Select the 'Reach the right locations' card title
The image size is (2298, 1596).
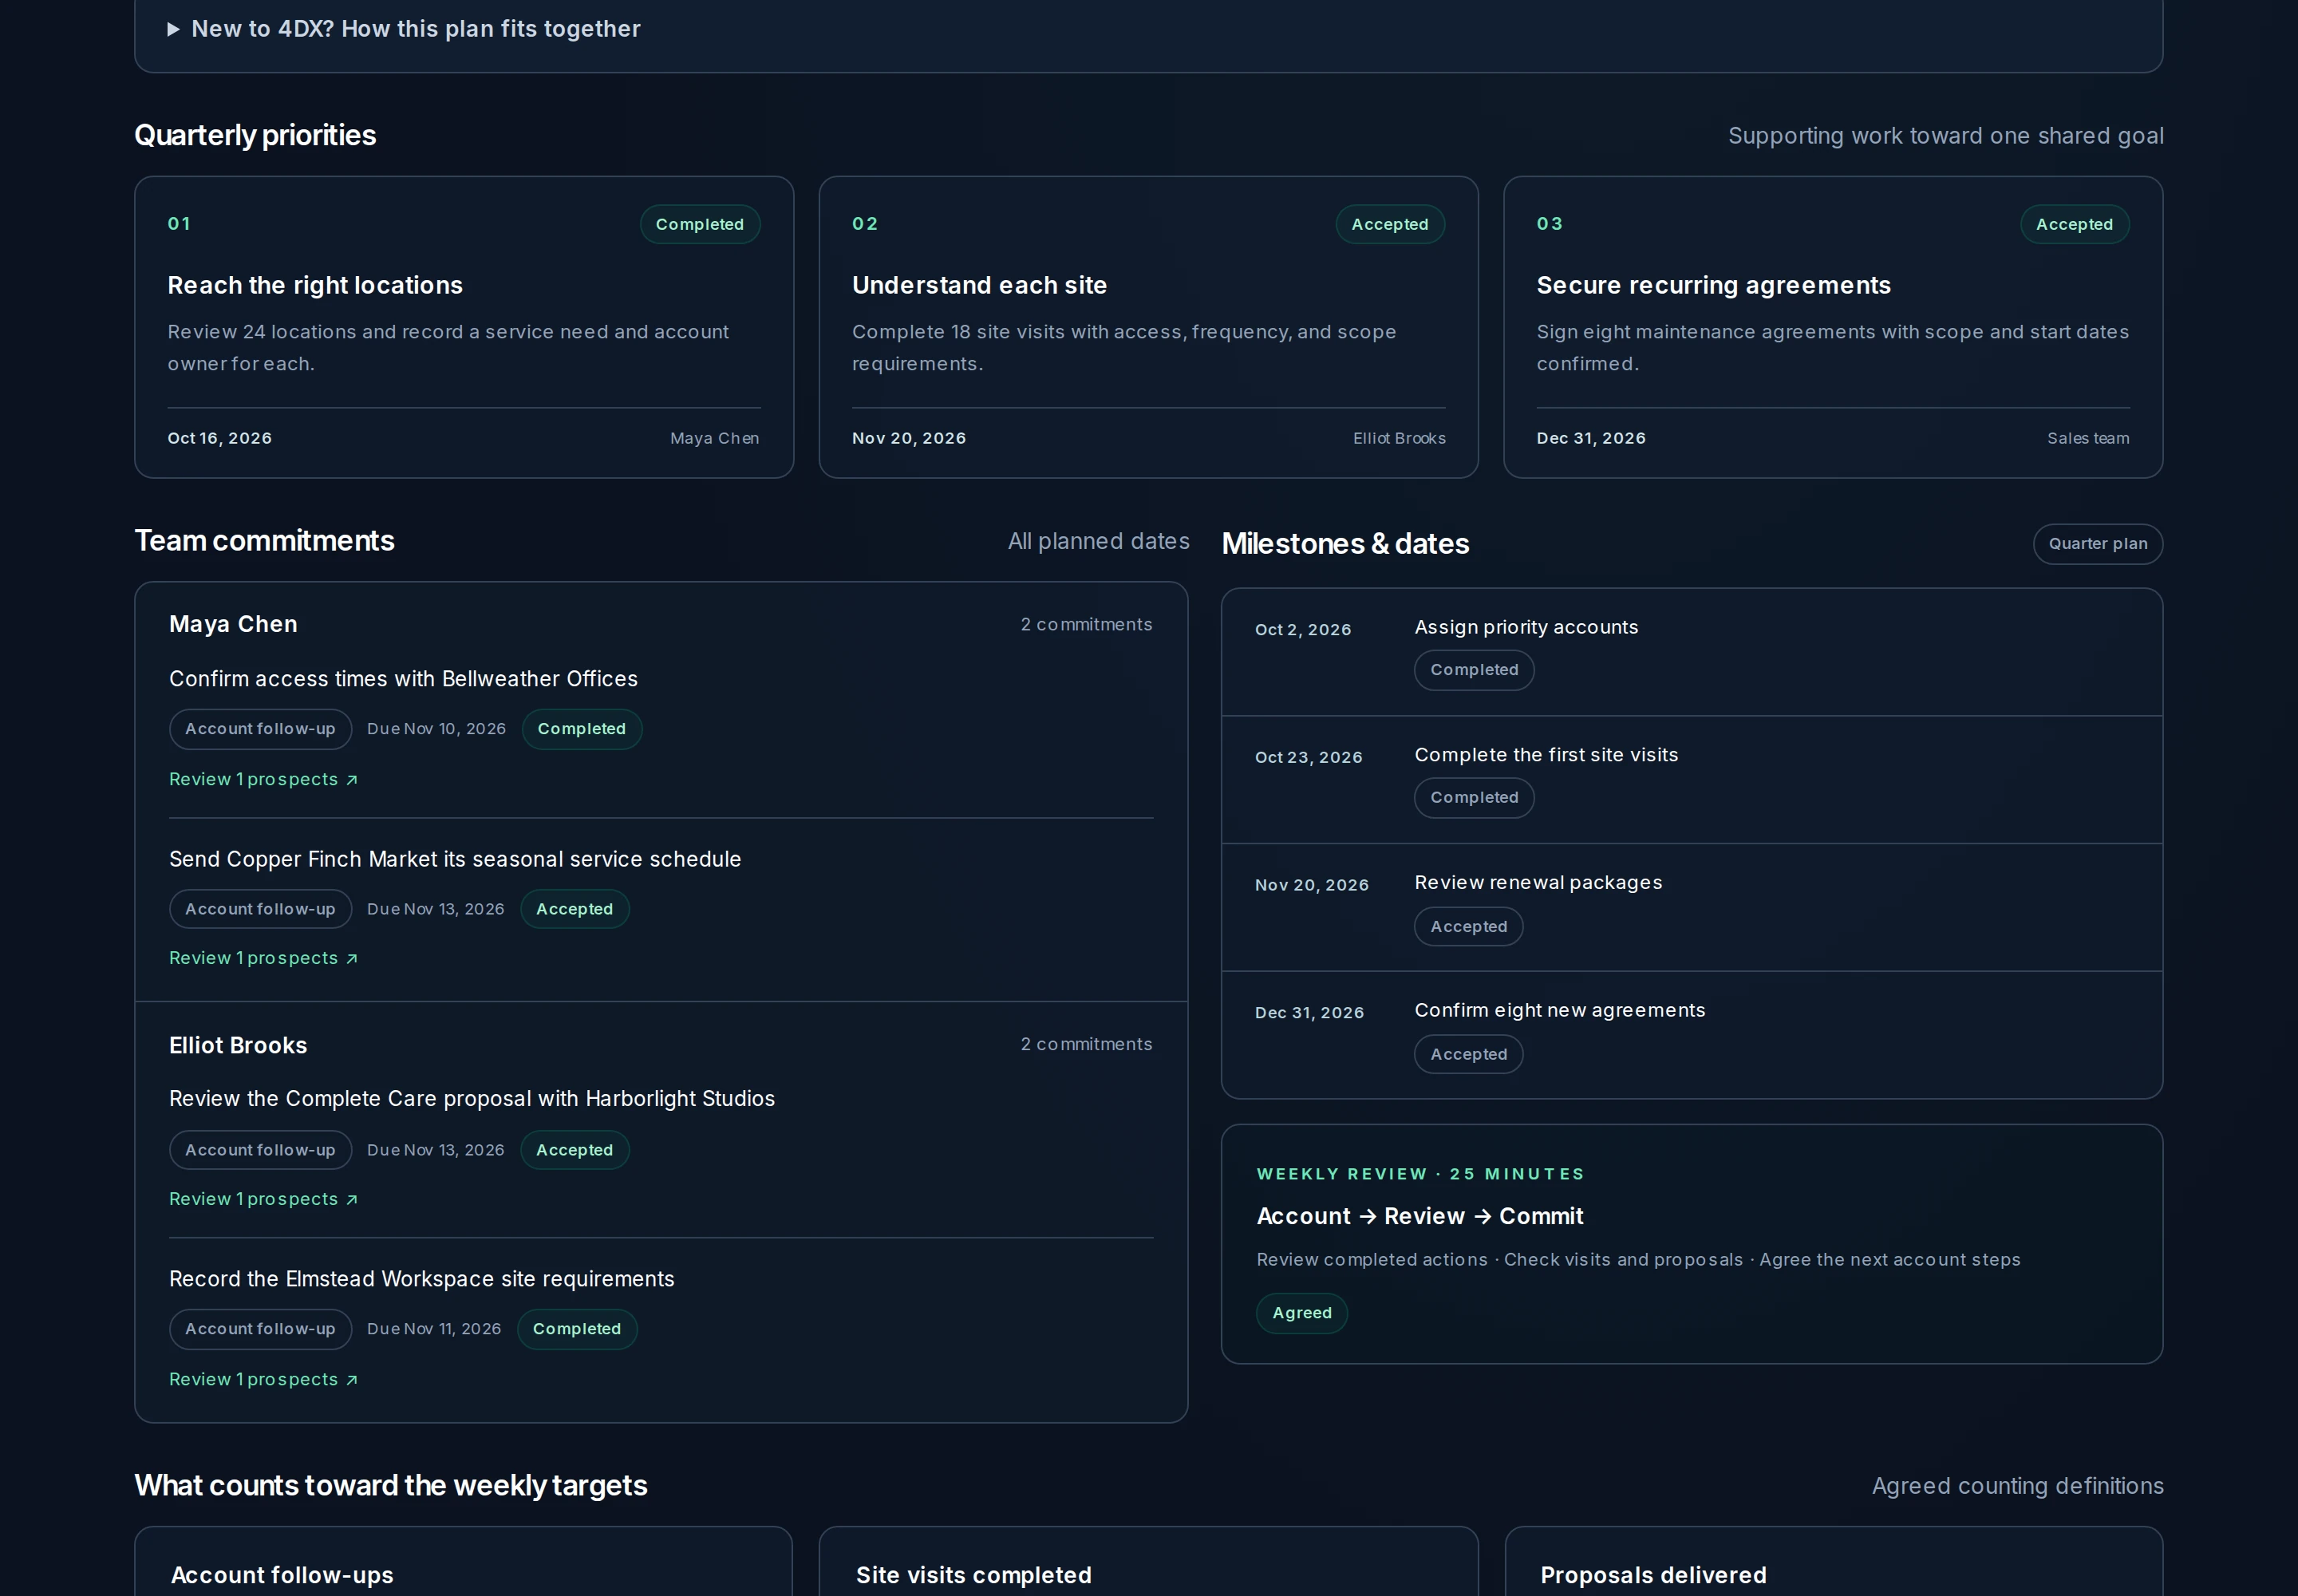[x=315, y=285]
